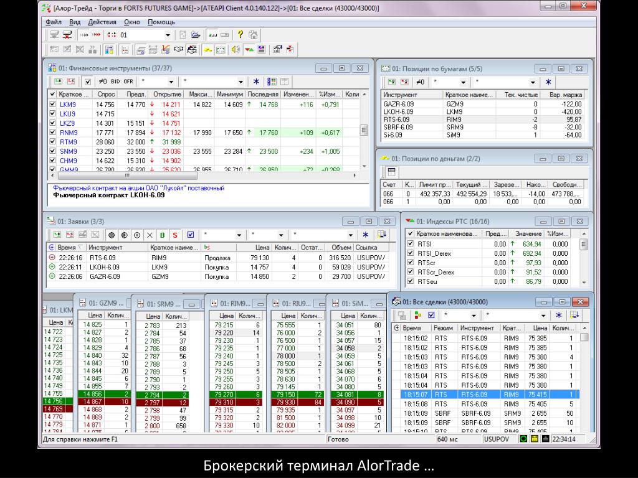
Task: Click Режим column header in Все сделки
Action: (443, 327)
